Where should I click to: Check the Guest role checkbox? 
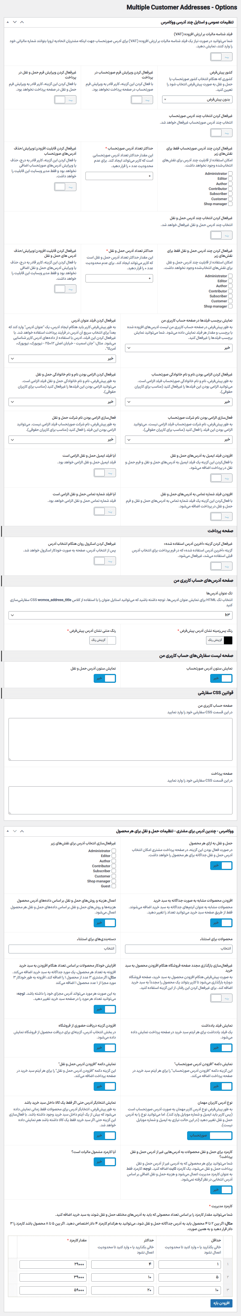point(113,886)
